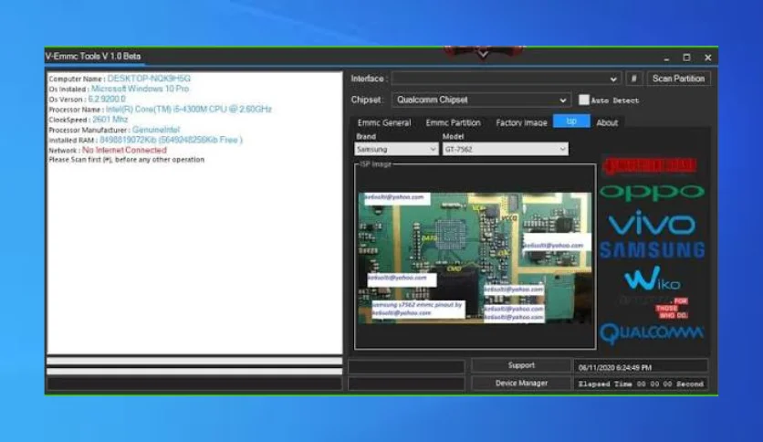This screenshot has width=763, height=442.
Task: Click the red logo above Oppo
Action: click(x=650, y=166)
